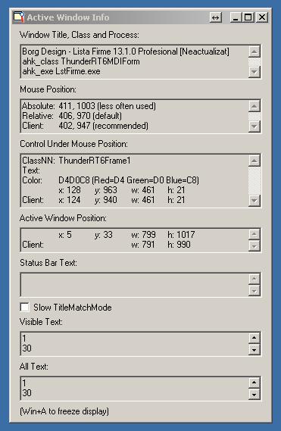Click down arrow in Control Under Mouse box

254,201
